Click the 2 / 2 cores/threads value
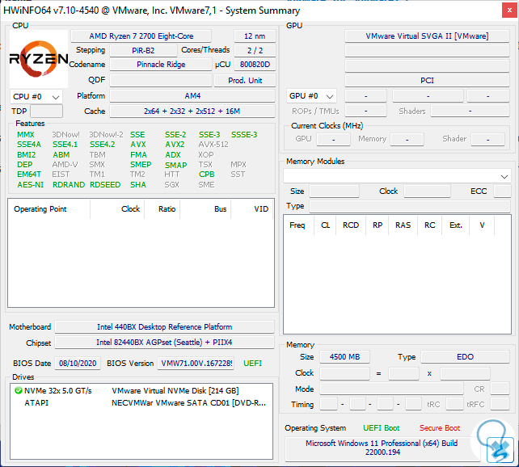 255,51
